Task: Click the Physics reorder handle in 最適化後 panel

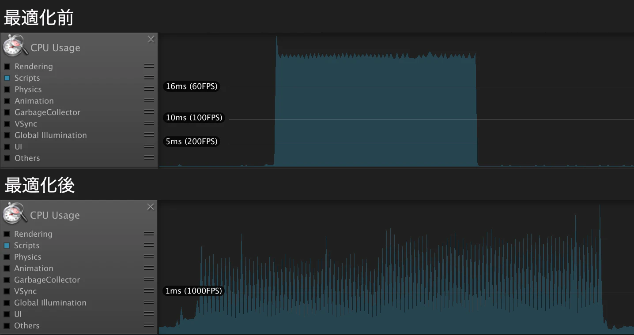Action: coord(149,257)
